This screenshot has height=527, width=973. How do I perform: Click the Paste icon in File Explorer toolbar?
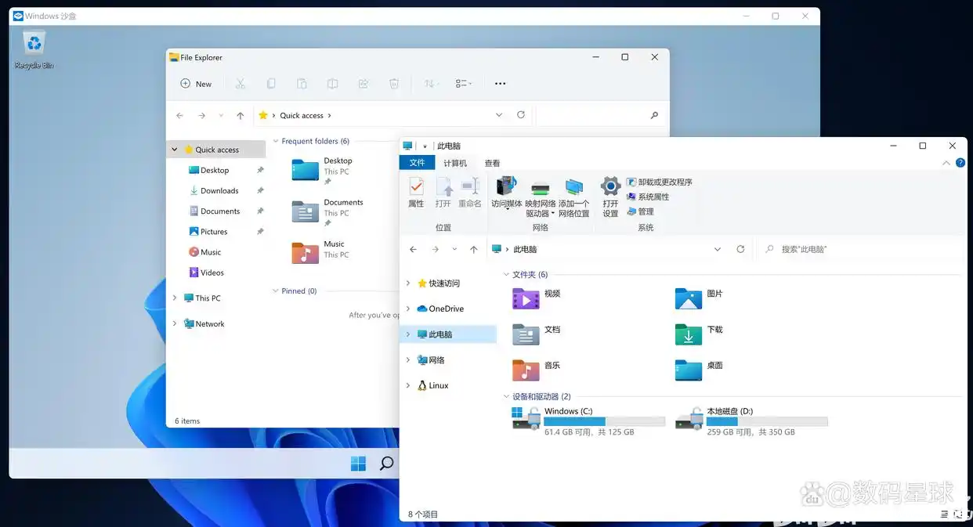(x=302, y=84)
